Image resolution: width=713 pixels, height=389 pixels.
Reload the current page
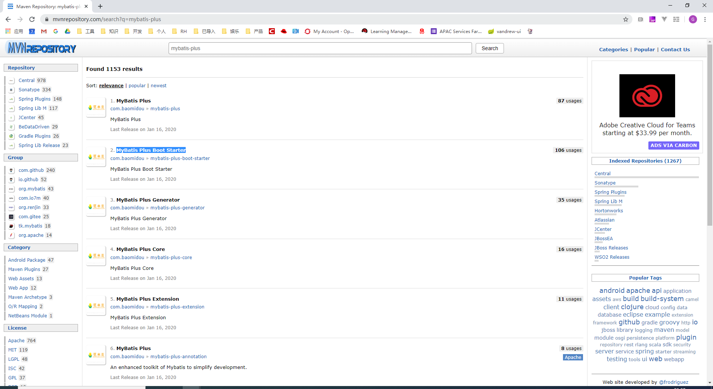[32, 19]
